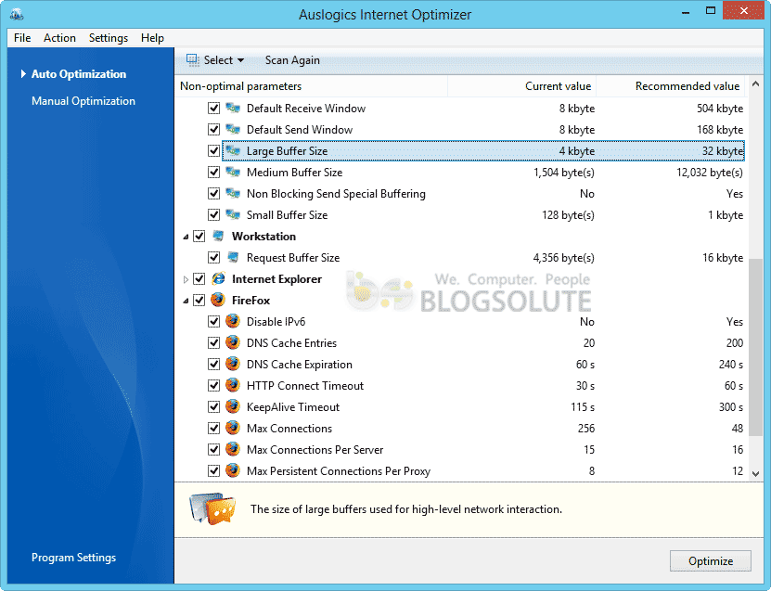Click icon beside Non Blocking Send Special Buffering
771x591 pixels.
pyautogui.click(x=233, y=193)
